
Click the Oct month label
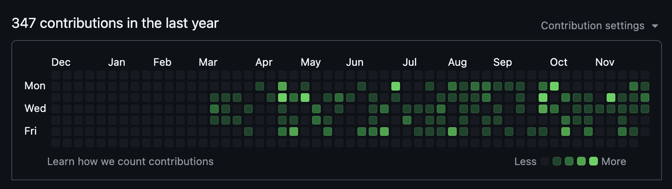559,62
